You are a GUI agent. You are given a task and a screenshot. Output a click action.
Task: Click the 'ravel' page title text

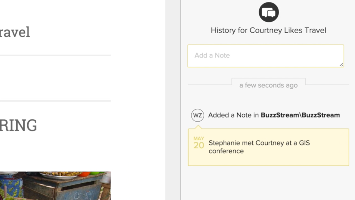coord(15,32)
